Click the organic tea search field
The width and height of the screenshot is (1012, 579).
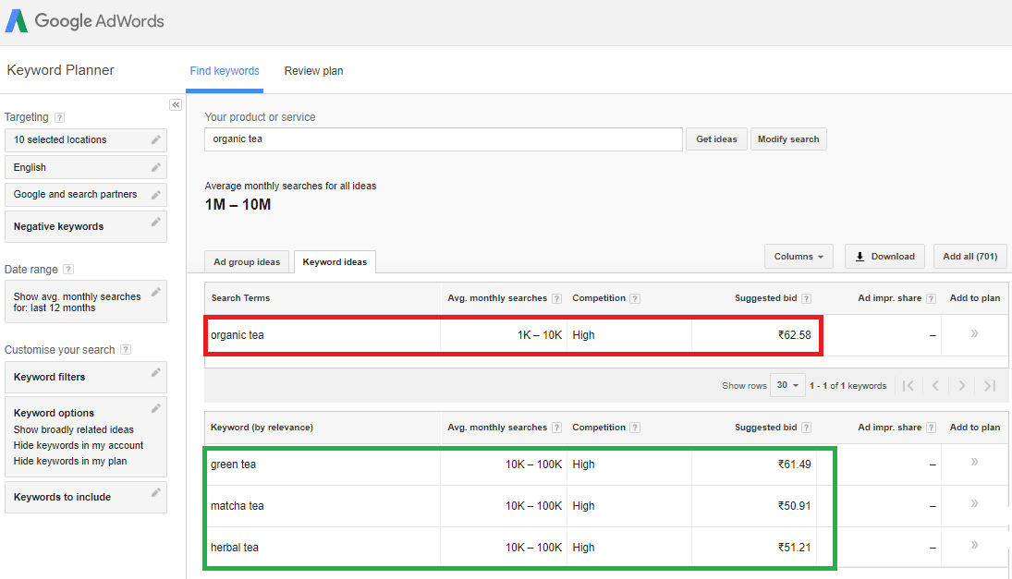[x=444, y=139]
